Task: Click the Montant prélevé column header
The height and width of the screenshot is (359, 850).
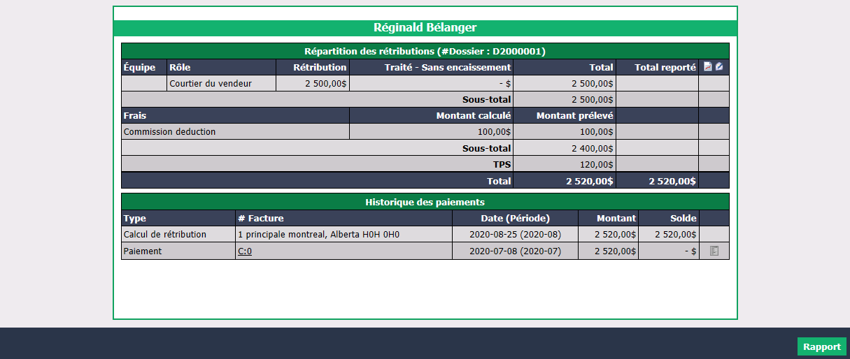Action: point(565,115)
